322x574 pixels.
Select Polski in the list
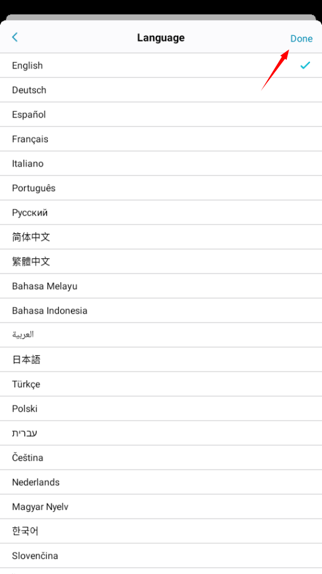click(x=161, y=409)
